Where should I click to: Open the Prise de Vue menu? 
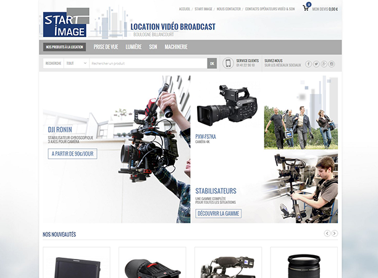(106, 47)
